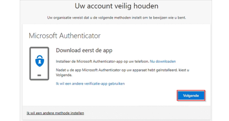Screen dimensions: 229x121
Task: Click the padlock shackle atop the shield
Action: [40, 57]
